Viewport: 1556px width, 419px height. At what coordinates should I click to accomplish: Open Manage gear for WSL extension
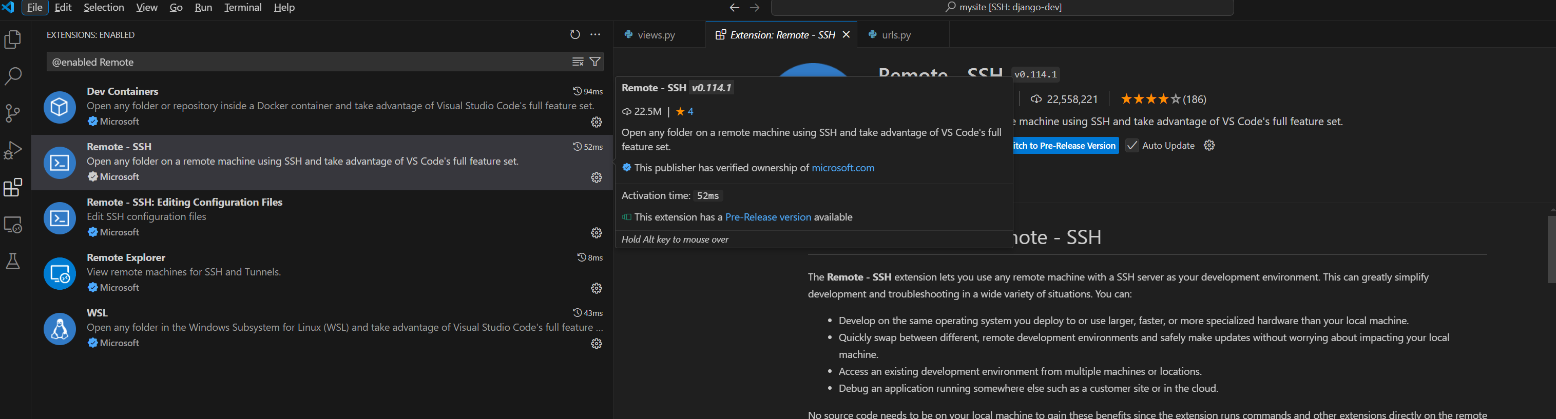[596, 344]
